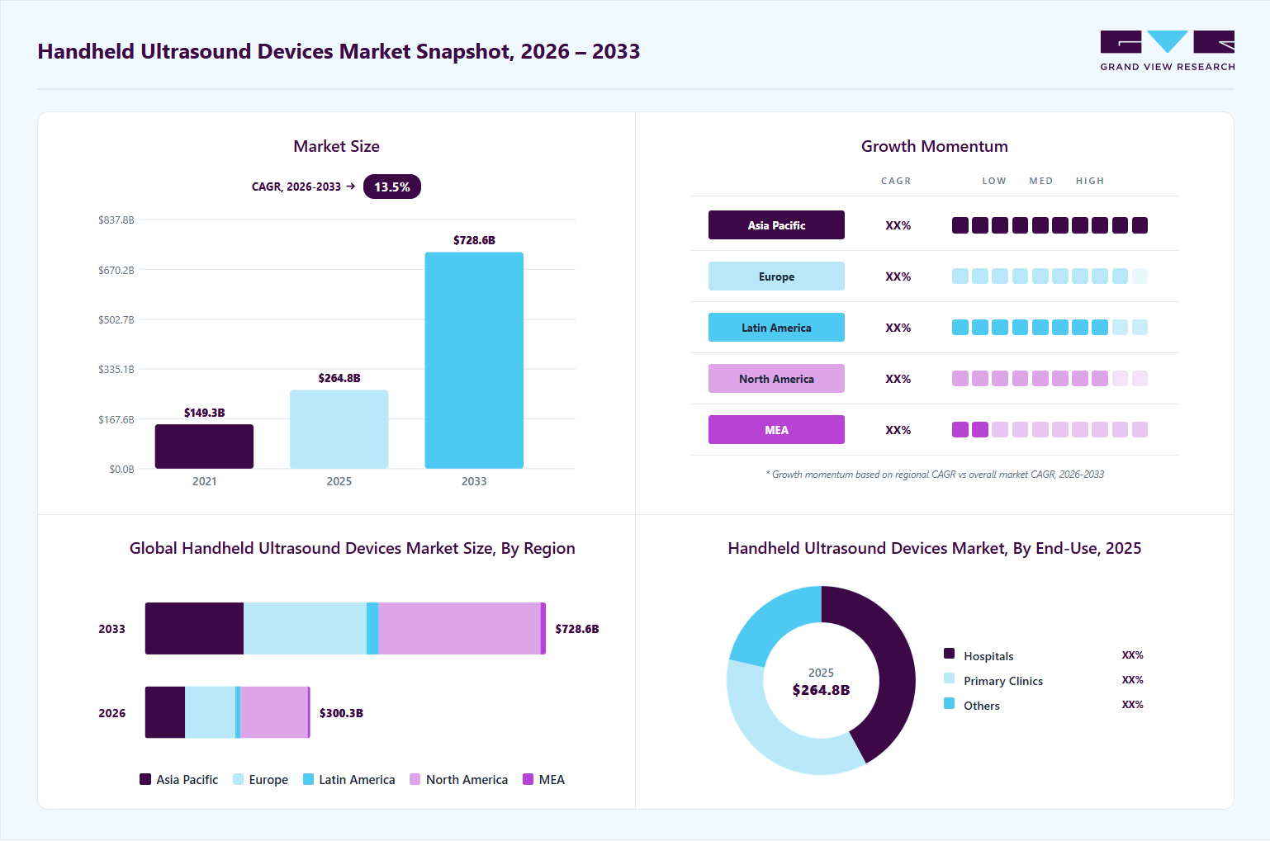Click the HIGH column header

(1089, 181)
